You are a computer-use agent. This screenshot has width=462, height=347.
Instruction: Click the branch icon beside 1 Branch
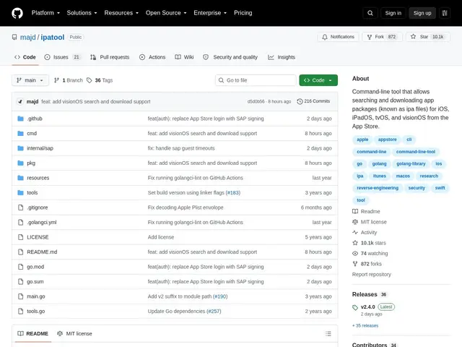click(56, 80)
